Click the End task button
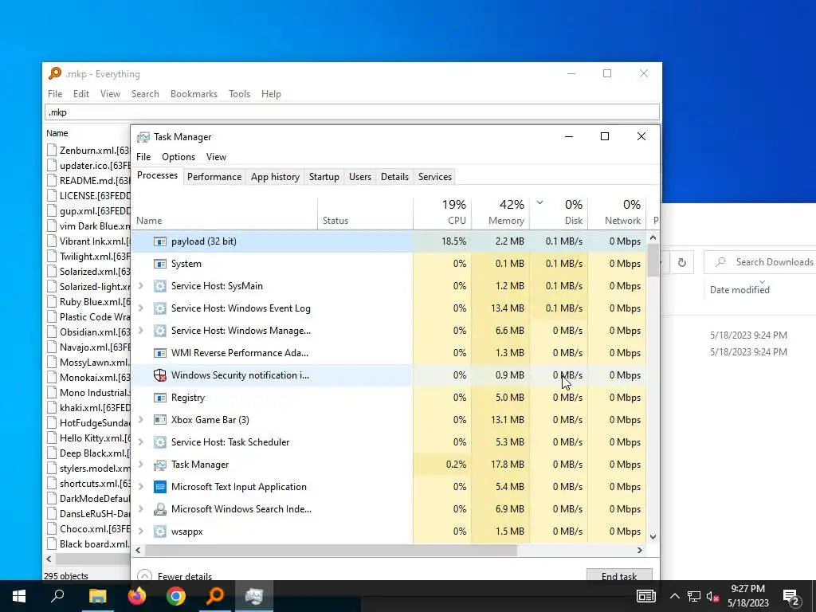816x612 pixels. coord(619,575)
